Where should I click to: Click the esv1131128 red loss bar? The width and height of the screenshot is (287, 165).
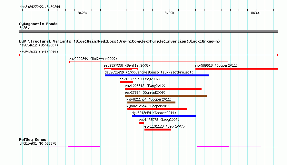(x=158, y=130)
